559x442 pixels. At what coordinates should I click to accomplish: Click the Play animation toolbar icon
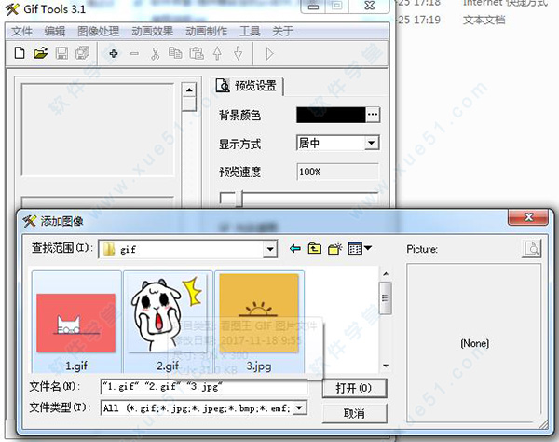pyautogui.click(x=270, y=53)
